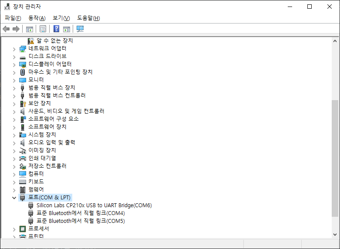Click the chip icon beside 펌웨어
The width and height of the screenshot is (340, 249).
point(23,190)
